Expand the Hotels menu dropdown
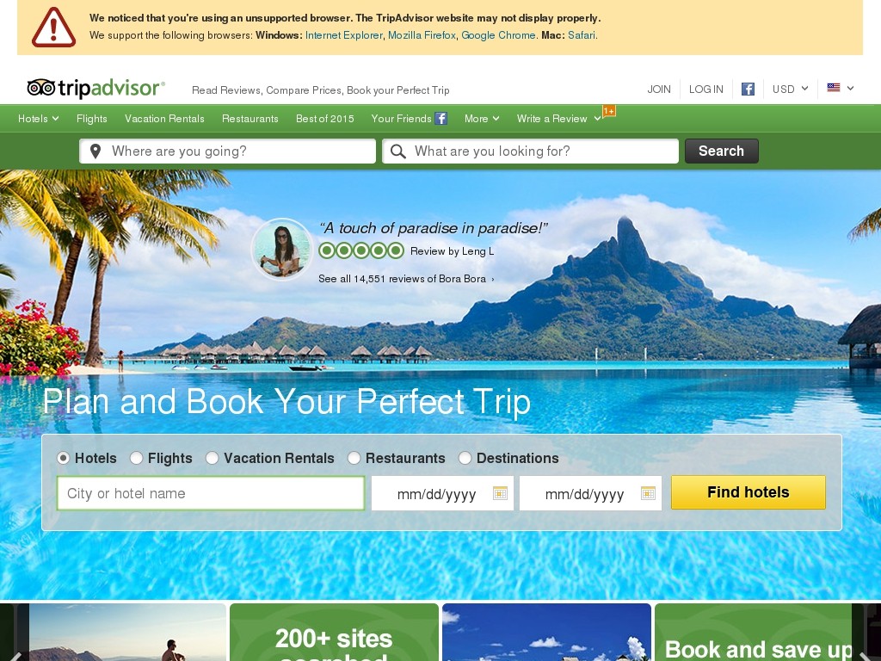The width and height of the screenshot is (881, 661). (38, 119)
